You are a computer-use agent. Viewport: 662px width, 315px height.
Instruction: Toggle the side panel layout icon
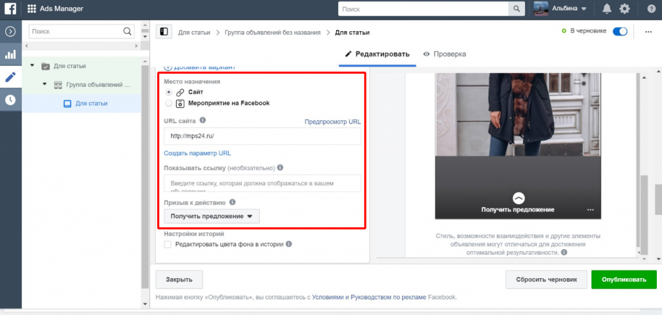pyautogui.click(x=164, y=32)
